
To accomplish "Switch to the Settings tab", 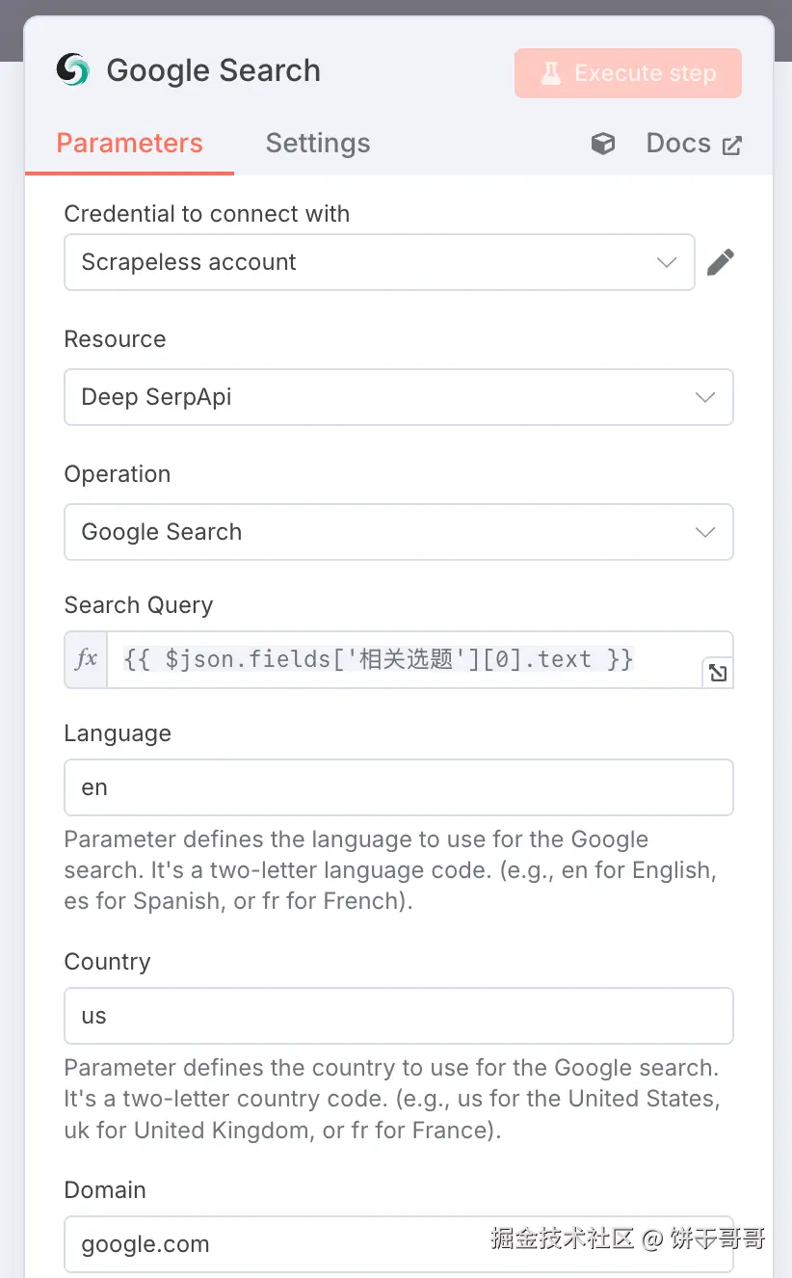I will tap(318, 144).
